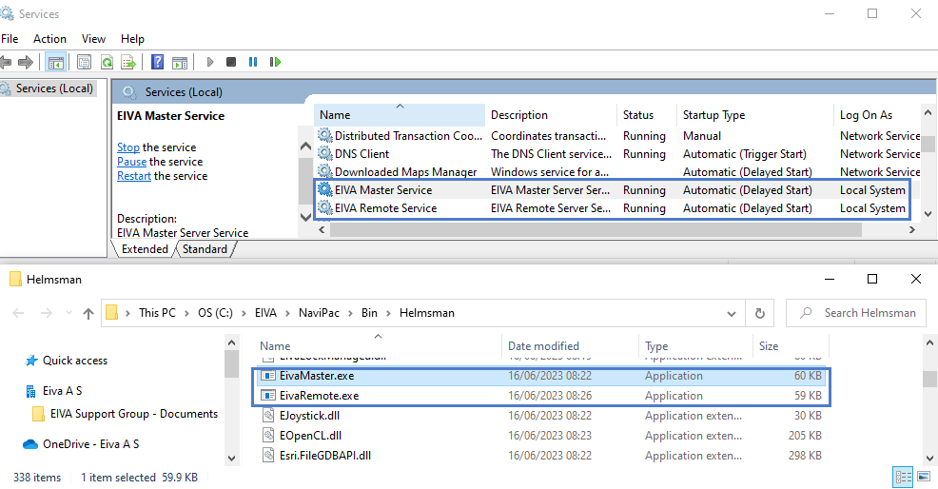Screen dimensions: 938x489
Task: Select Services (Local) in console tree
Action: pyautogui.click(x=54, y=88)
